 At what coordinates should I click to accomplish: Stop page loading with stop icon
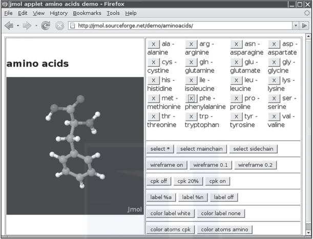pyautogui.click(x=59, y=26)
